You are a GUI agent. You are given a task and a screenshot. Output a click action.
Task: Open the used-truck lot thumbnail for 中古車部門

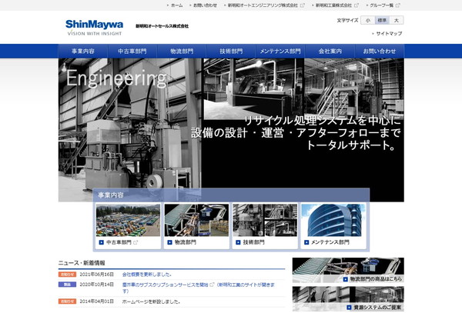tap(128, 220)
